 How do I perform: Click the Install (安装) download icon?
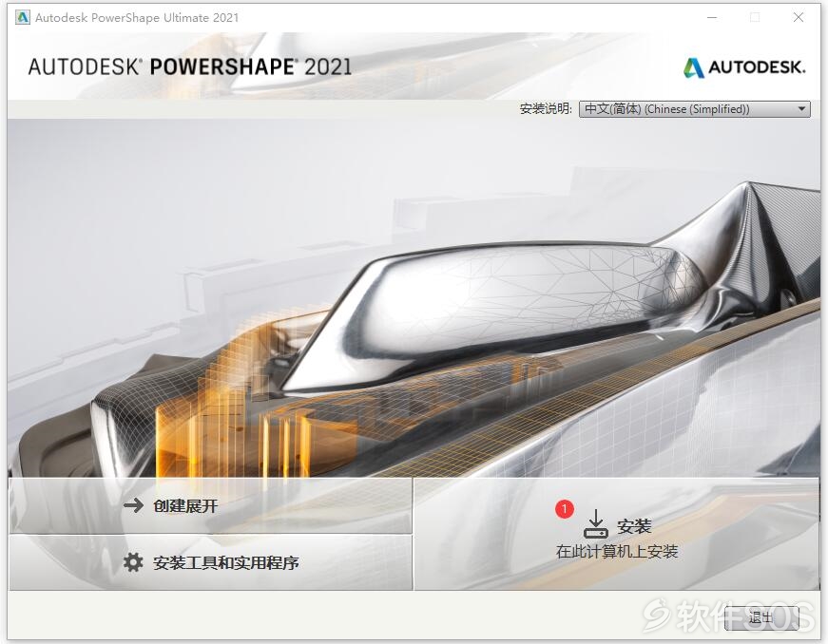point(596,523)
